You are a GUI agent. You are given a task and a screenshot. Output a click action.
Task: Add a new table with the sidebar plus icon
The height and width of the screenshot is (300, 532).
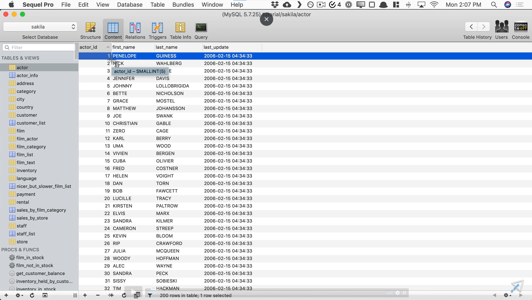6,295
